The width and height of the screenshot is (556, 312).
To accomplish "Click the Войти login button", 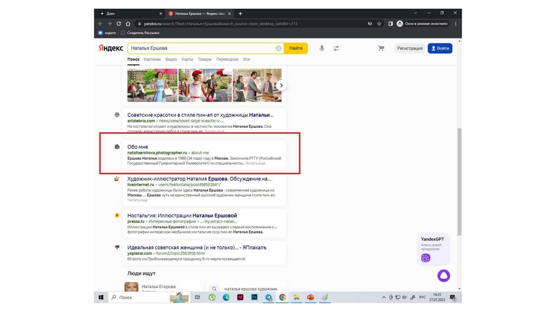I will pyautogui.click(x=439, y=48).
